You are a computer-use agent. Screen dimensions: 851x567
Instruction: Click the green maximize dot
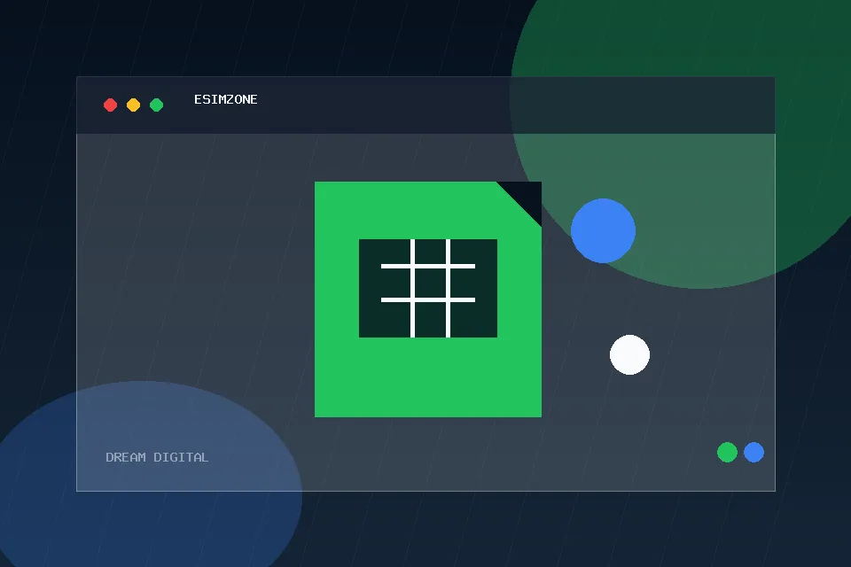pyautogui.click(x=157, y=105)
